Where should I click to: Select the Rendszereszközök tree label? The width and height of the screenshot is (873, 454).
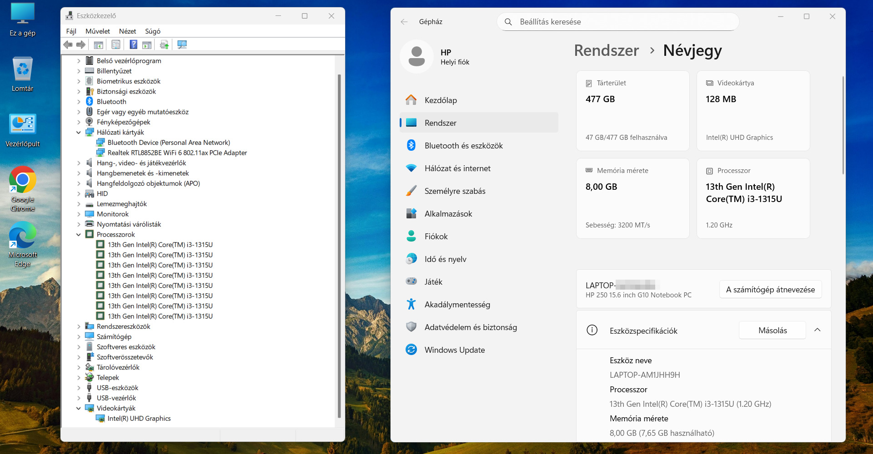coord(123,326)
